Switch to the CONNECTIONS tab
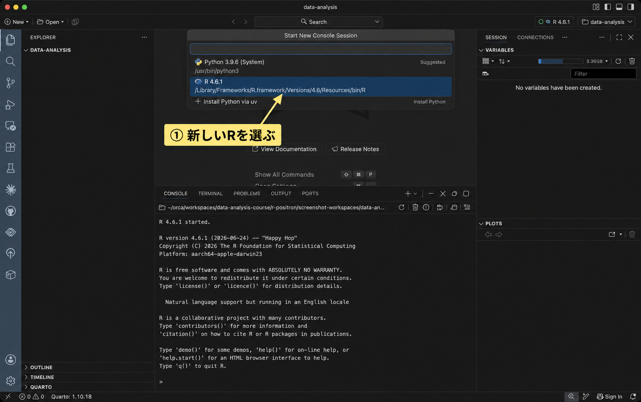Viewport: 641px width, 402px height. click(x=535, y=37)
